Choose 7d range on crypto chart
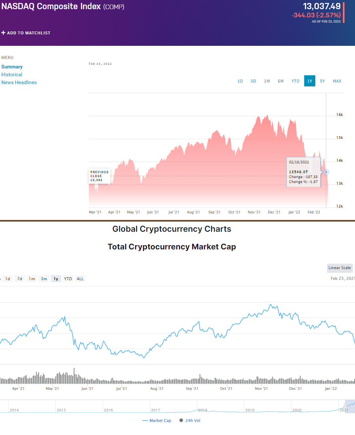This screenshot has width=355, height=435. pos(20,279)
